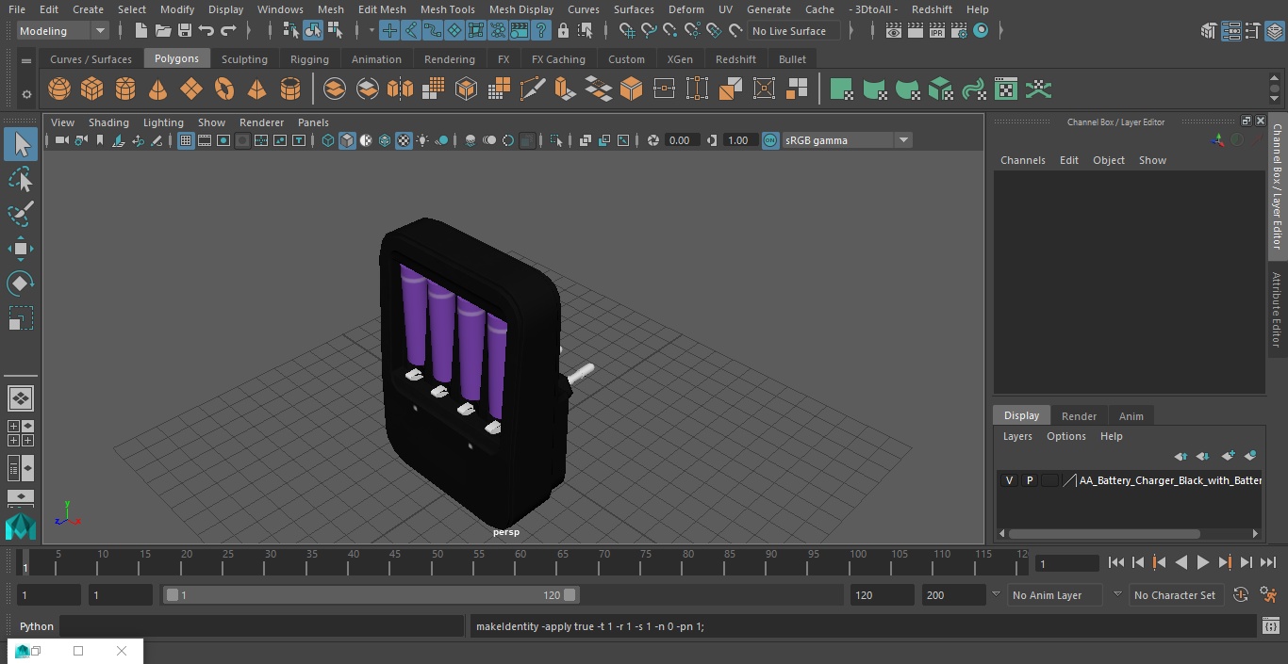Open the Anim layer tab
Image resolution: width=1288 pixels, height=664 pixels.
[x=1131, y=416]
